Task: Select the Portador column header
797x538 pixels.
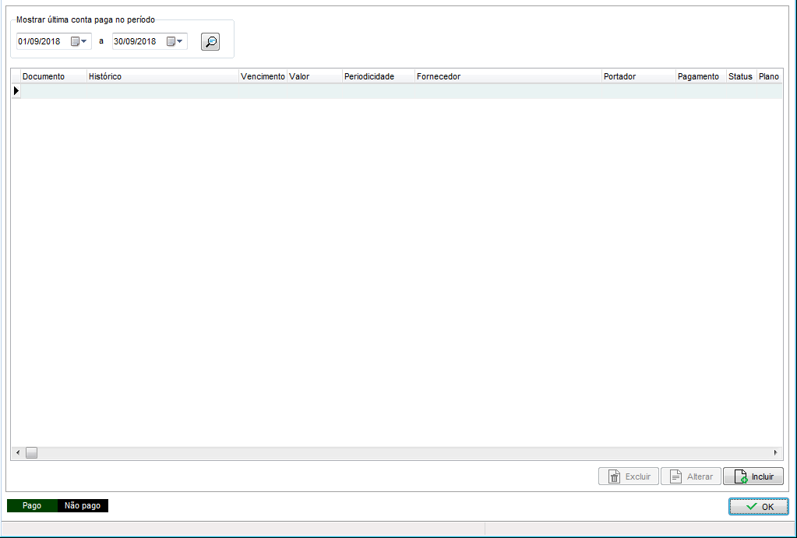Action: 638,76
